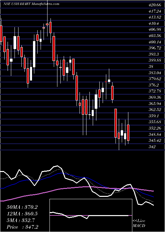This screenshot has height=232, width=165.
Task: Select the 345.42 price axis label
Action: tap(154, 141)
